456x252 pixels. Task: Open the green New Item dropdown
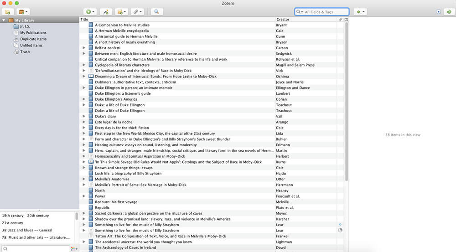pyautogui.click(x=90, y=12)
